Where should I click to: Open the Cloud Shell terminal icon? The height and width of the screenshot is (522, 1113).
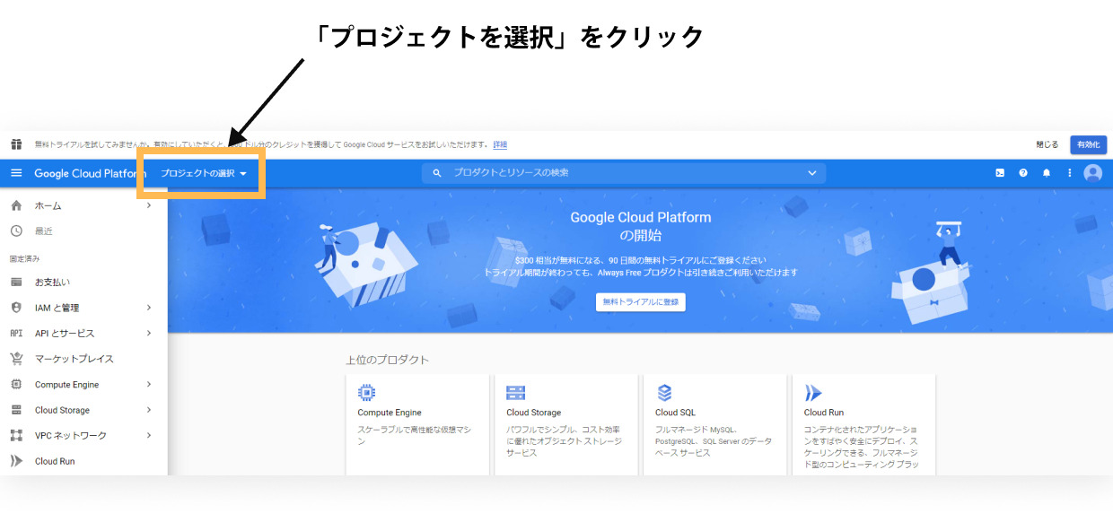coord(1000,173)
